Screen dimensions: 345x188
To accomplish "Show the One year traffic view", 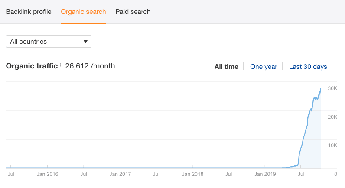I will coord(264,67).
